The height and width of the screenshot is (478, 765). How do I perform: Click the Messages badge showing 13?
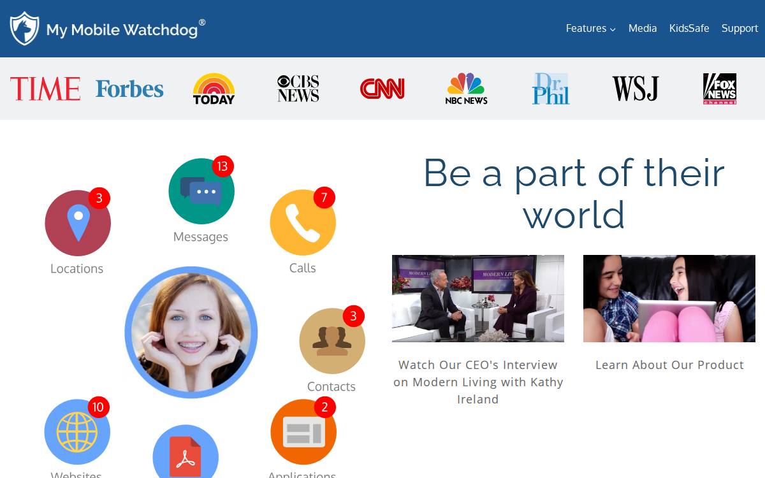(x=222, y=167)
